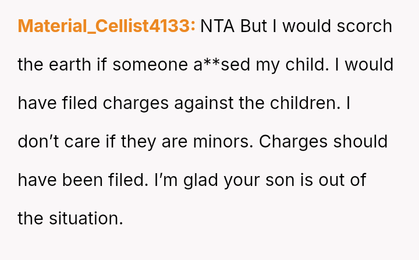Open the Material_Cellist4133 username link

tap(106, 26)
